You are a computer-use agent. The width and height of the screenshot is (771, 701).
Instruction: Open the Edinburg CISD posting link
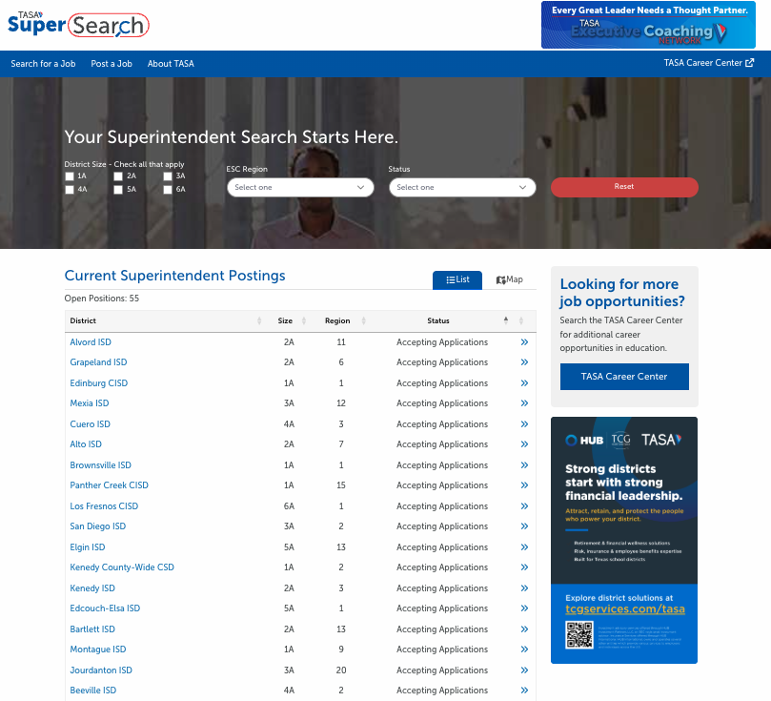point(99,383)
